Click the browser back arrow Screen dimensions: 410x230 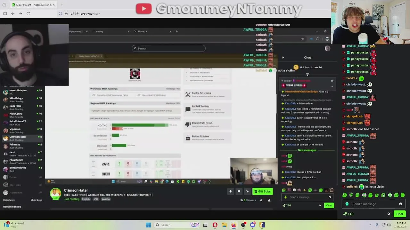[x=13, y=14]
